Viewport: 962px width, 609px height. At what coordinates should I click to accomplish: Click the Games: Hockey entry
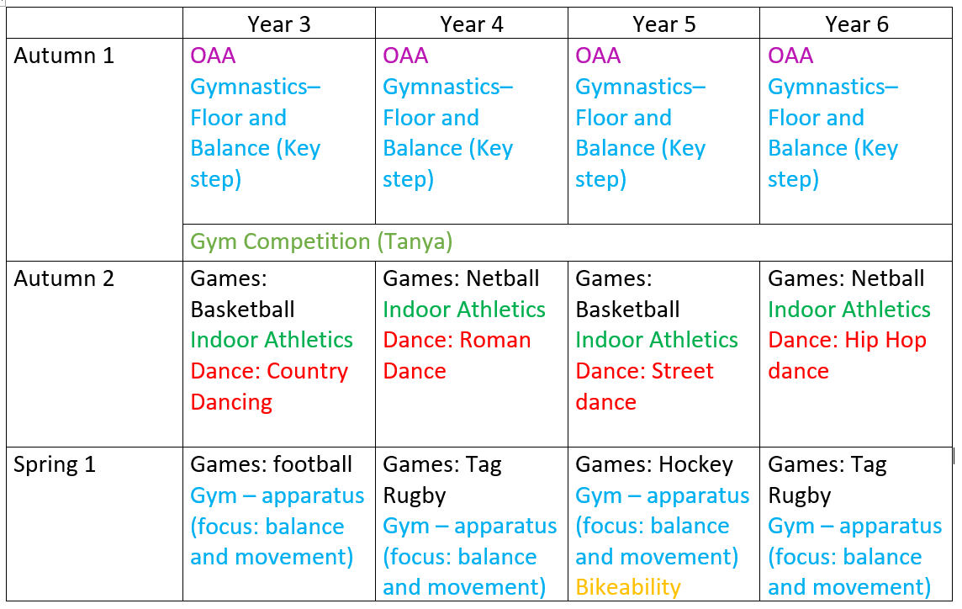pos(653,464)
